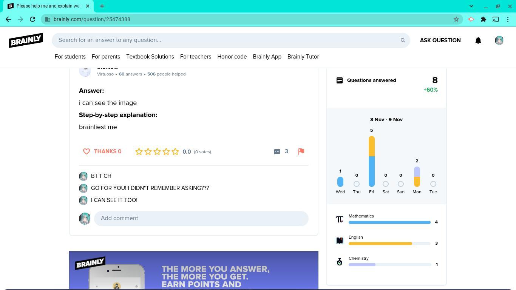The width and height of the screenshot is (516, 290).
Task: Go back to the previous page
Action: 8,19
